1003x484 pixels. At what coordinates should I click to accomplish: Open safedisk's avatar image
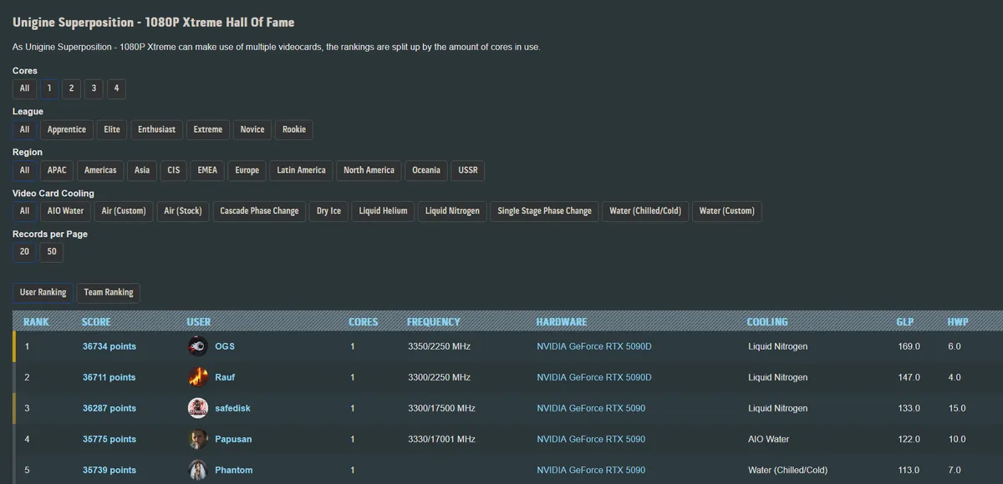tap(197, 408)
